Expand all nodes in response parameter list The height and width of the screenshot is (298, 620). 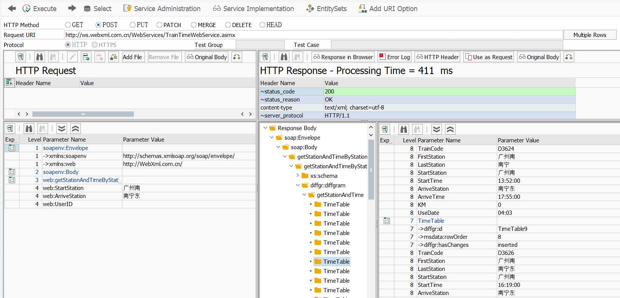coord(437,129)
